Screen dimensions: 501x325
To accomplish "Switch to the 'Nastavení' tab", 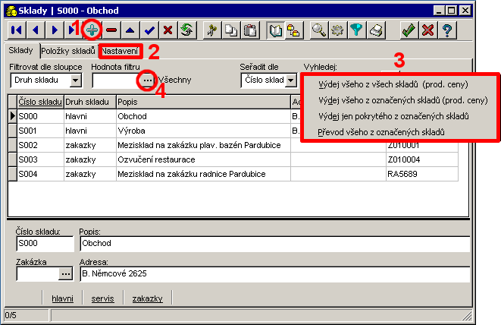I will pos(120,51).
